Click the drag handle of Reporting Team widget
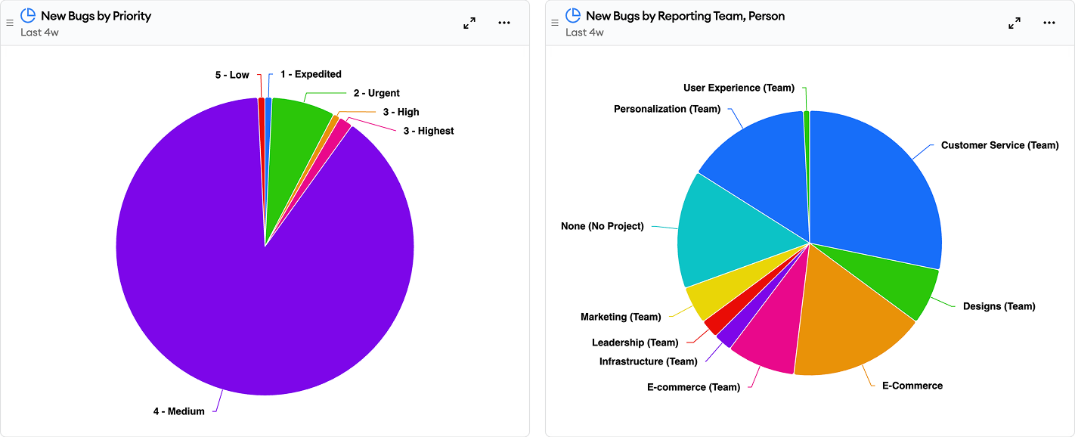1075x437 pixels. click(x=555, y=23)
